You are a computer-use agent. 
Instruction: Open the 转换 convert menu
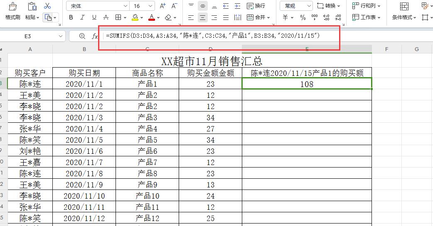(x=328, y=6)
